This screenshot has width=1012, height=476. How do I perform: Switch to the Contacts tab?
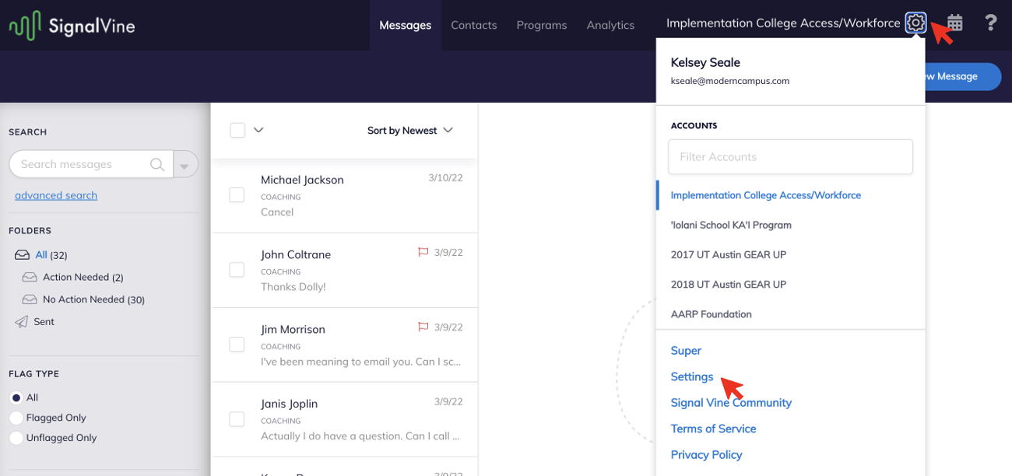click(x=473, y=24)
